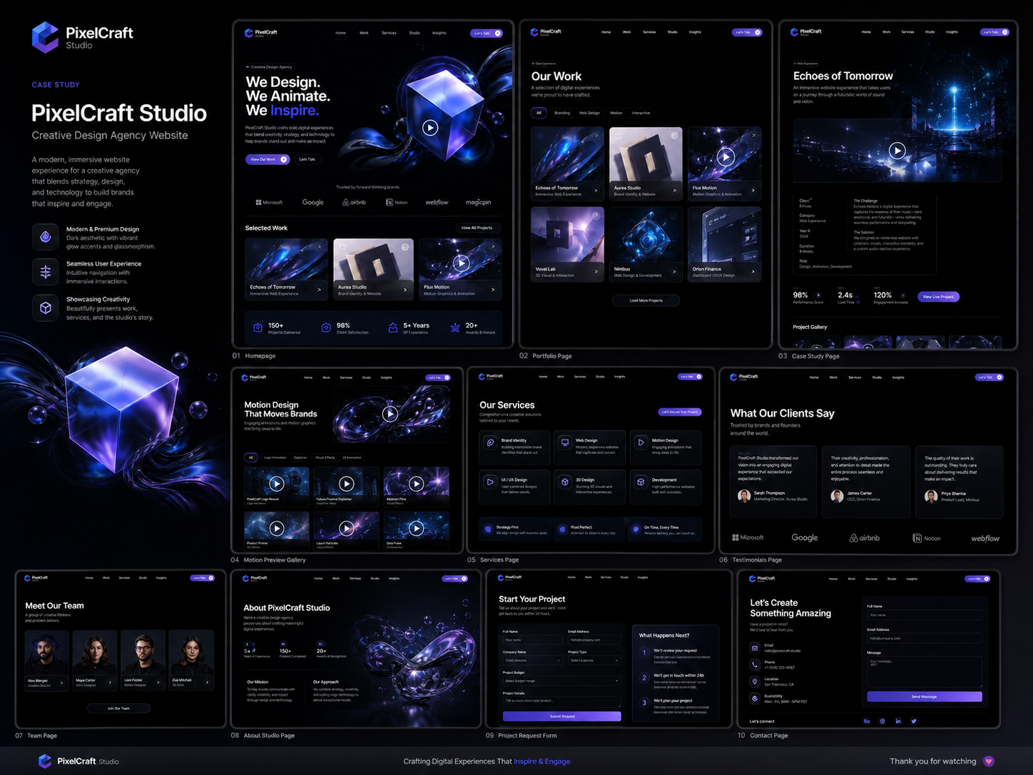The width and height of the screenshot is (1033, 775).
Task: Click Join Our Team button
Action: 118,708
